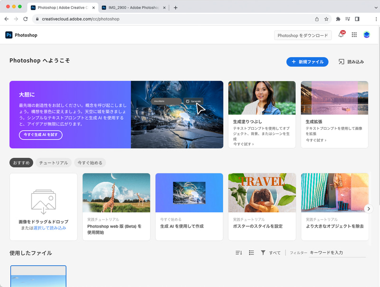Image resolution: width=380 pixels, height=287 pixels.
Task: Reload the page with the browser refresh icon
Action: [x=26, y=19]
